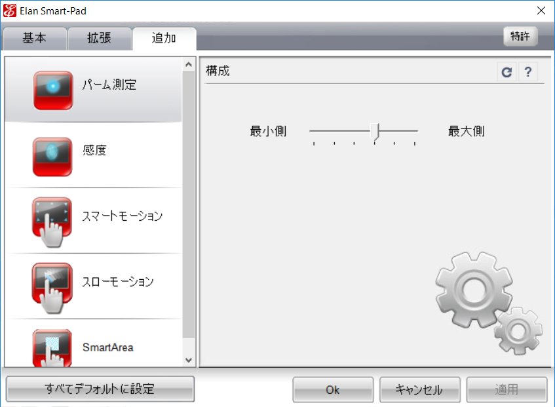
Task: Select the SmartArea text label
Action: (x=108, y=347)
